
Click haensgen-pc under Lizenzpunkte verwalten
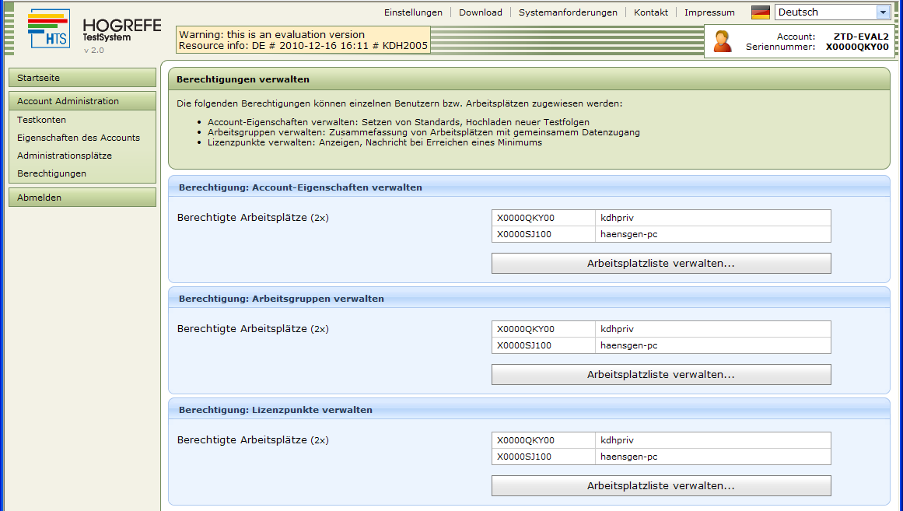[x=624, y=457]
